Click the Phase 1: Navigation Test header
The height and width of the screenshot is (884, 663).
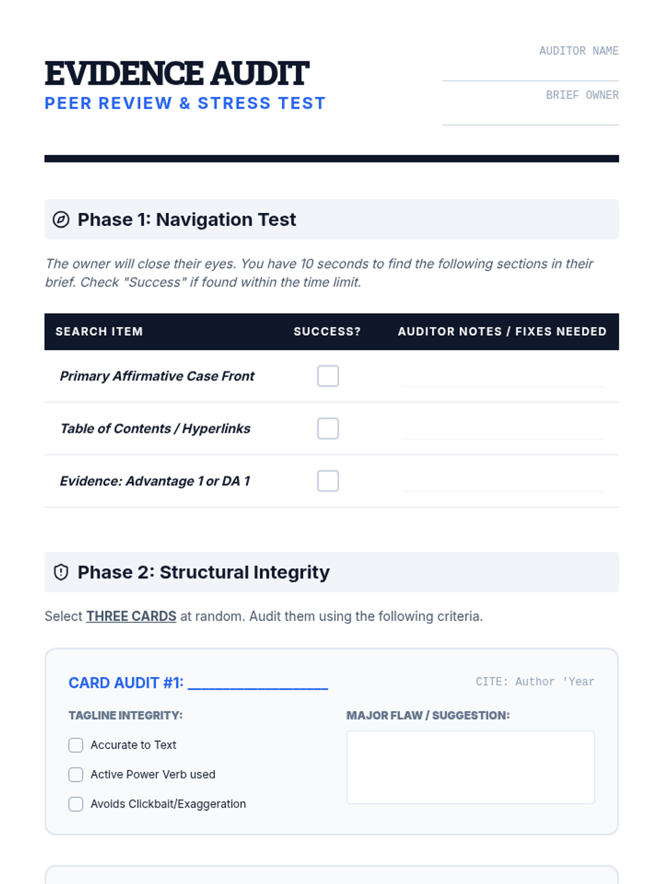(187, 219)
